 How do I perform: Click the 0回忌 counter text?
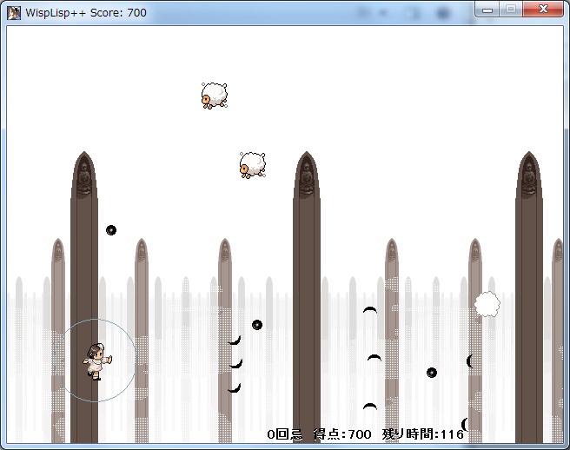(285, 434)
